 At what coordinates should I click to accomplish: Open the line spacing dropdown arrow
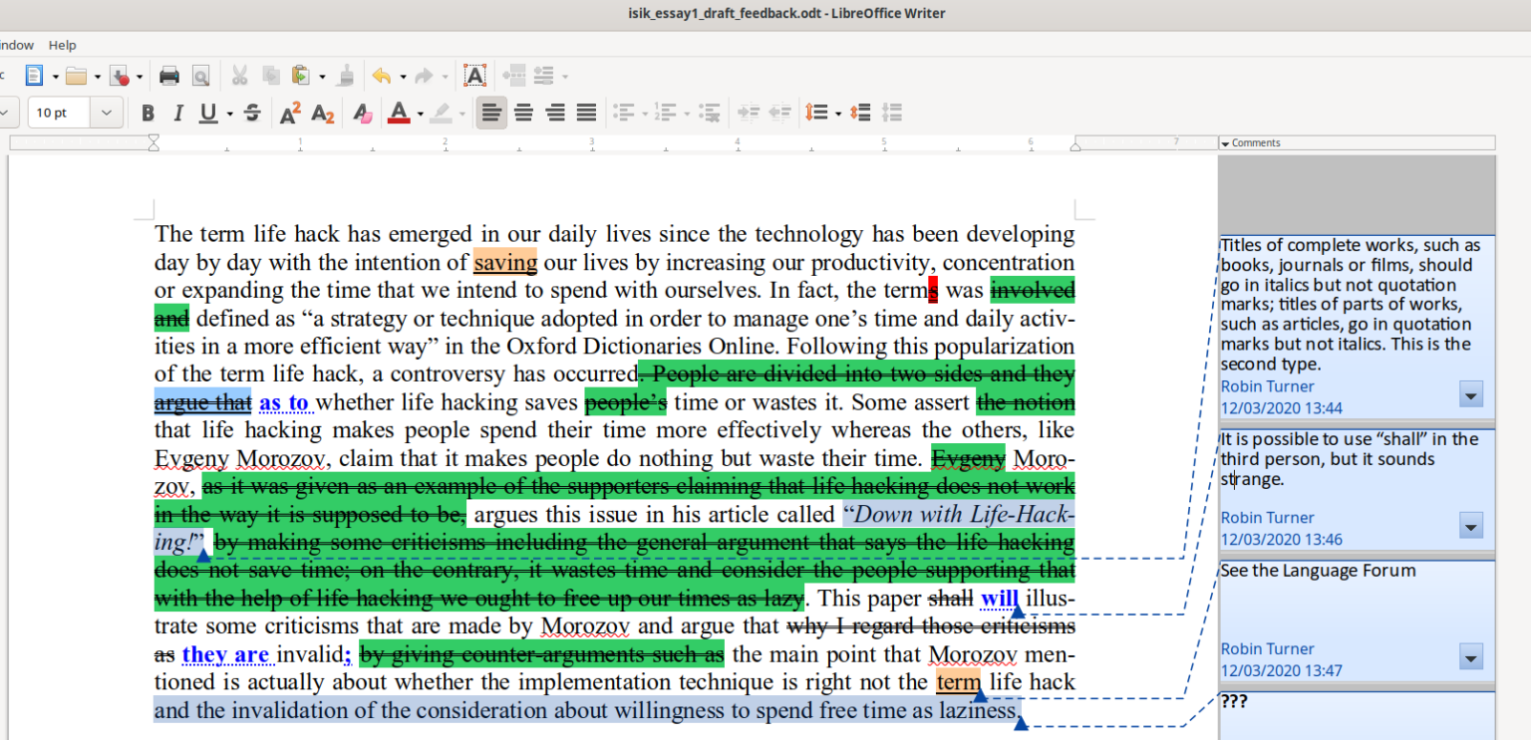pos(838,114)
